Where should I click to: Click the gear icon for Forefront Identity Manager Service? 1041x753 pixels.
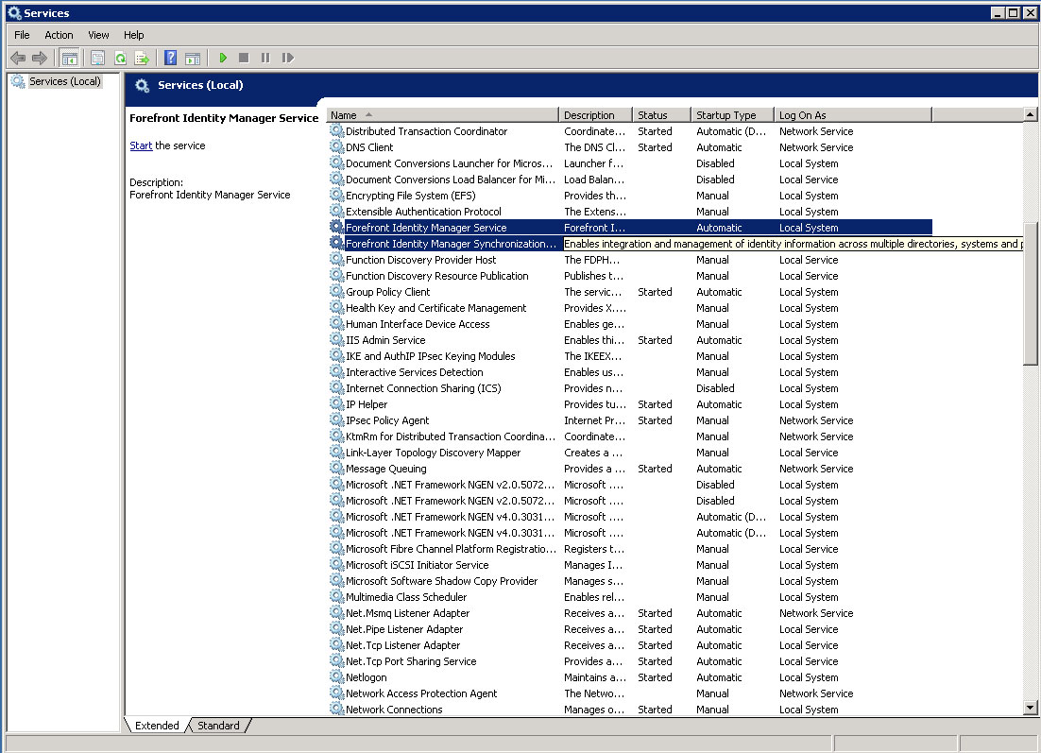click(337, 227)
